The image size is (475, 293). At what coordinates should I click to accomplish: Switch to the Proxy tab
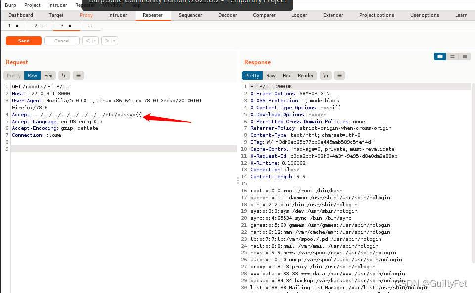pos(86,15)
